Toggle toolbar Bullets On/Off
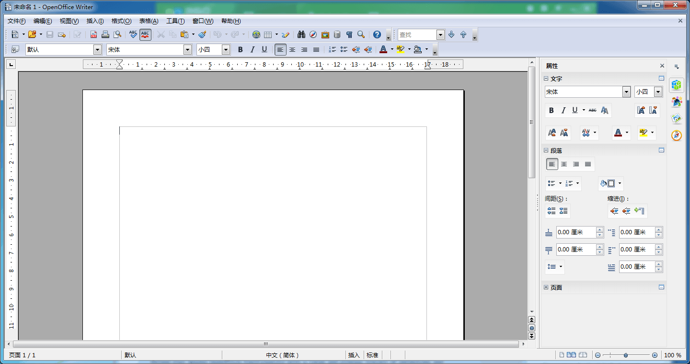Viewport: 690px width, 364px height. tap(344, 49)
